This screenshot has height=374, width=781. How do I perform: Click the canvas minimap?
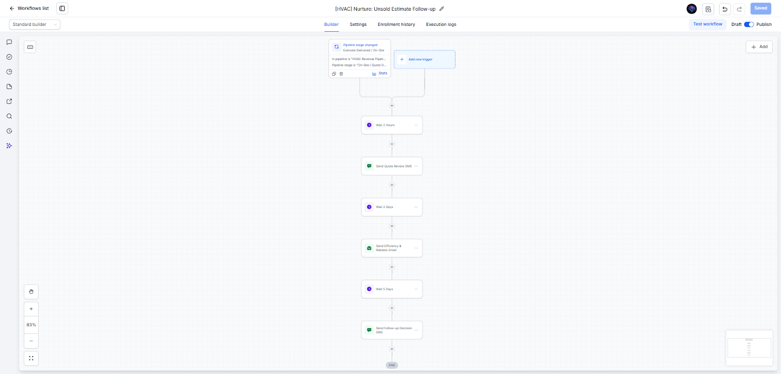pyautogui.click(x=749, y=348)
